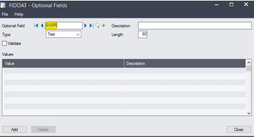Enable the Validate checkbox

click(5, 43)
